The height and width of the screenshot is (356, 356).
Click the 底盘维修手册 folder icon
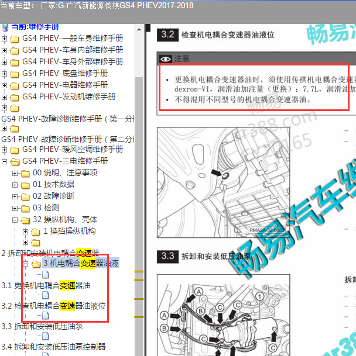15,74
